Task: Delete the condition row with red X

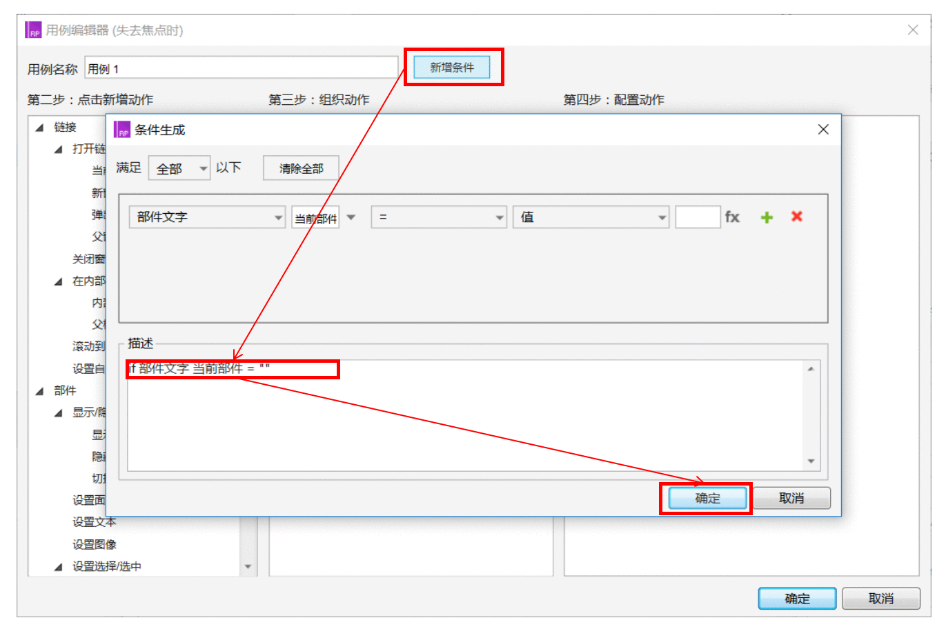Action: 797,217
